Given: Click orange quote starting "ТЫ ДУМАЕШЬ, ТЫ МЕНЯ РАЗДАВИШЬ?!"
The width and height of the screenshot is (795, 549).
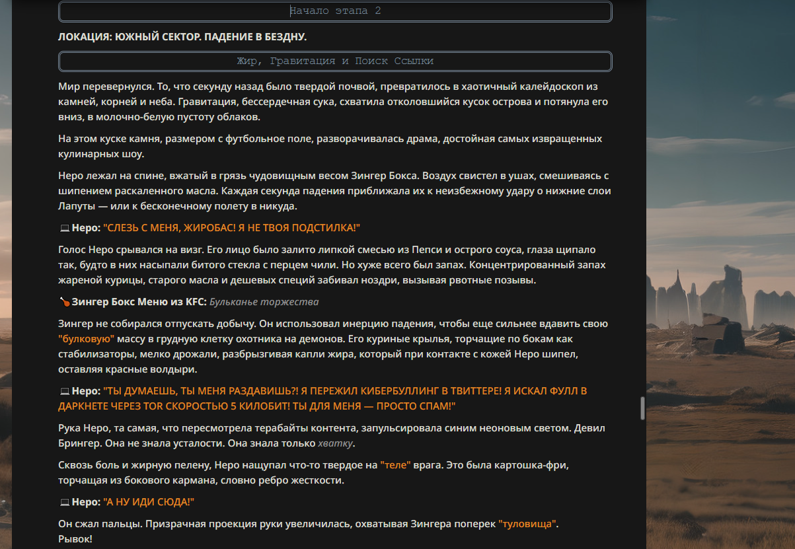Looking at the screenshot, I should click(323, 398).
